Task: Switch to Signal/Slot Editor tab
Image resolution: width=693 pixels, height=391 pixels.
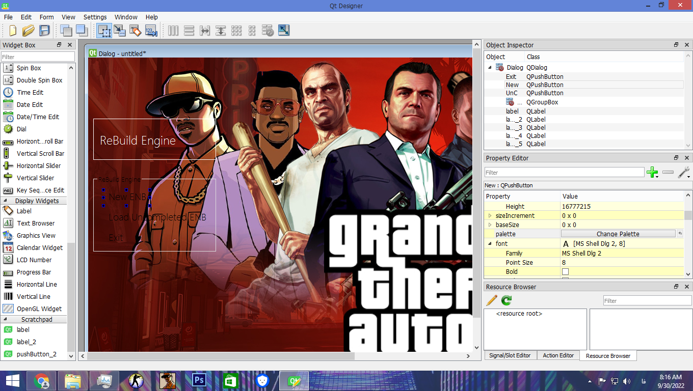Action: (x=510, y=355)
